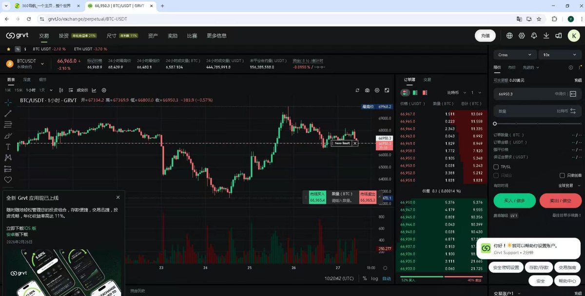Screen dimensions: 585x296
Task: Show bids-only order book view
Action: click(415, 92)
